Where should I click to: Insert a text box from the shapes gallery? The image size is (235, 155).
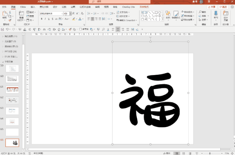(x=143, y=13)
